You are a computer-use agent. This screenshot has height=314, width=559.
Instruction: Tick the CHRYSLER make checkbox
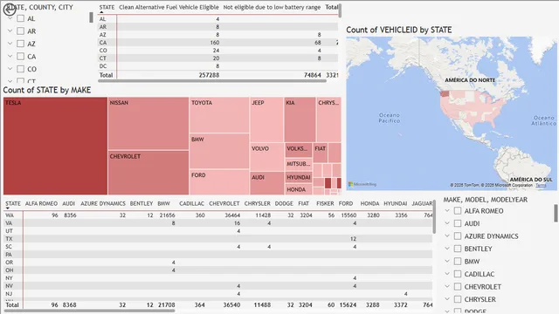(x=458, y=299)
